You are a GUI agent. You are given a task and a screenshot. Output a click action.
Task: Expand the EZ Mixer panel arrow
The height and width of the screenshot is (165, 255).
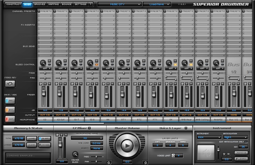tap(90, 128)
